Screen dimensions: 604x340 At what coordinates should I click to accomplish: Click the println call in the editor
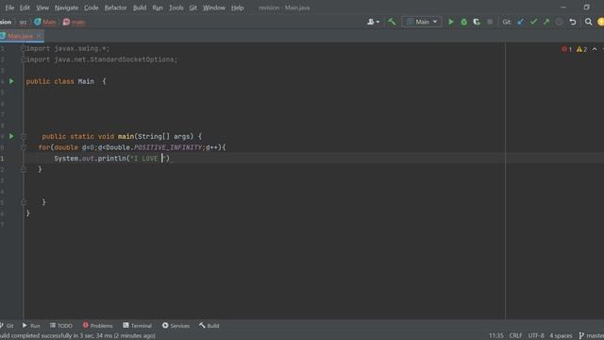[111, 159]
